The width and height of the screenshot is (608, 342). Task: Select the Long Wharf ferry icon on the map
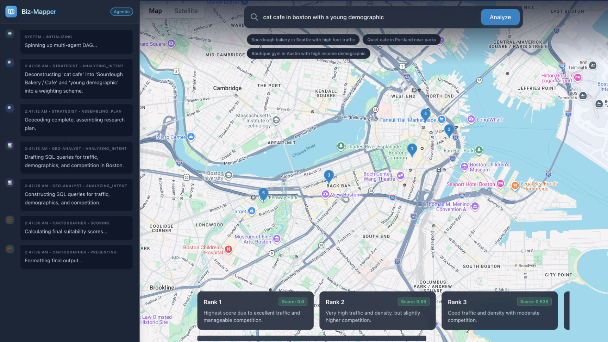tap(471, 119)
